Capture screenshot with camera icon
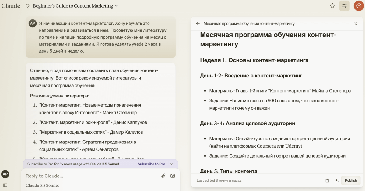This screenshot has width=365, height=191. click(x=173, y=176)
